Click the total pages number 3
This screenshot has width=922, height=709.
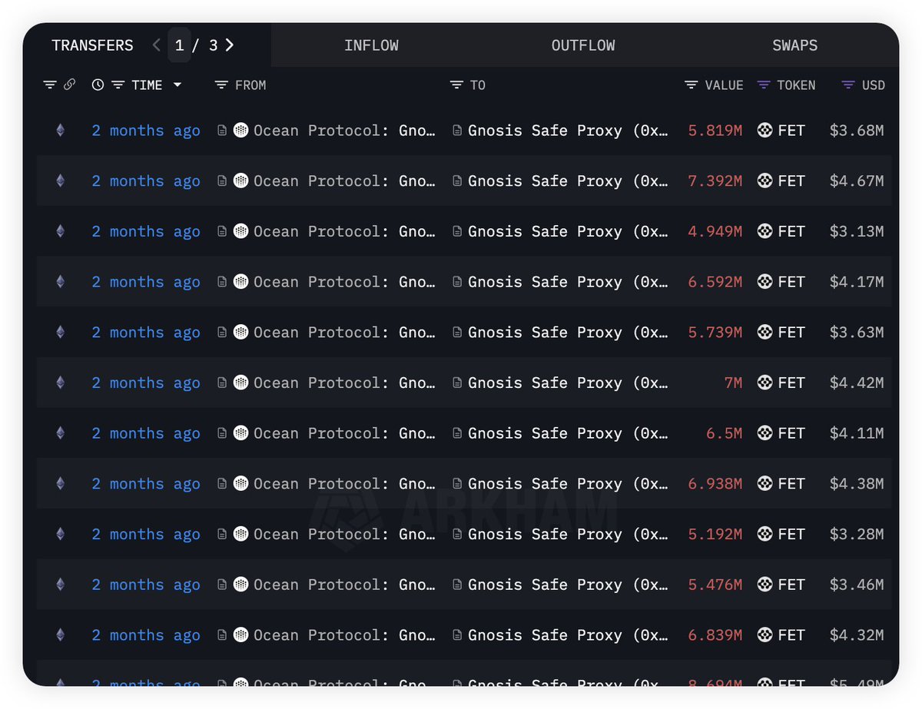(213, 45)
